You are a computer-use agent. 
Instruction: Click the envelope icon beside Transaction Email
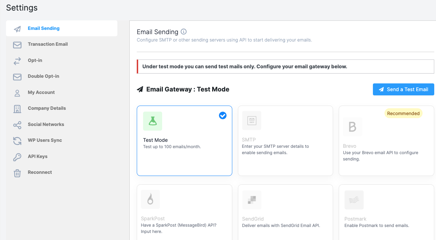17,45
